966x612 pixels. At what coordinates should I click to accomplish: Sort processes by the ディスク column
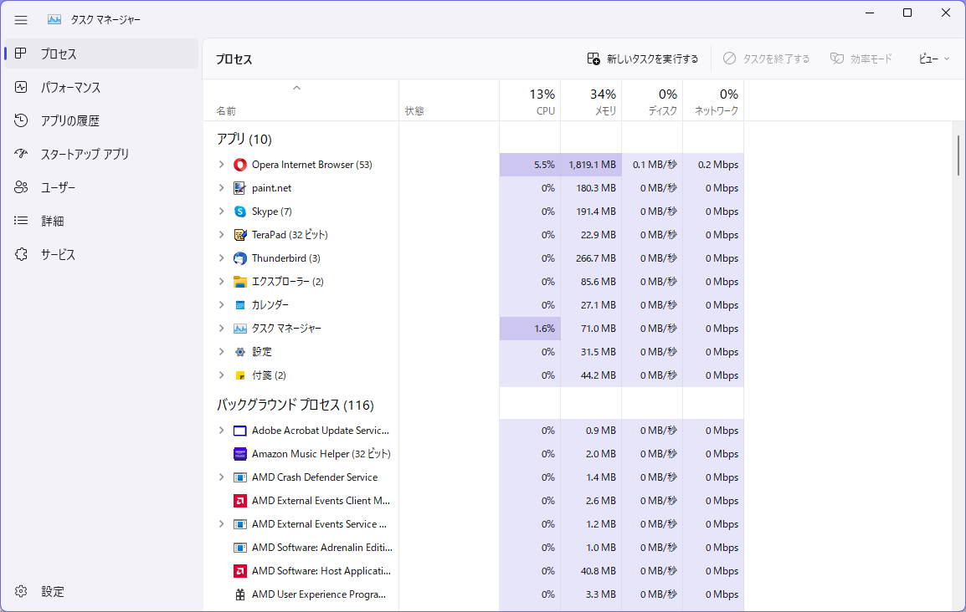click(x=652, y=100)
